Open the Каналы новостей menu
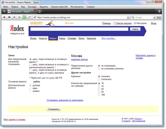The height and width of the screenshot is (129, 166). pos(59,7)
